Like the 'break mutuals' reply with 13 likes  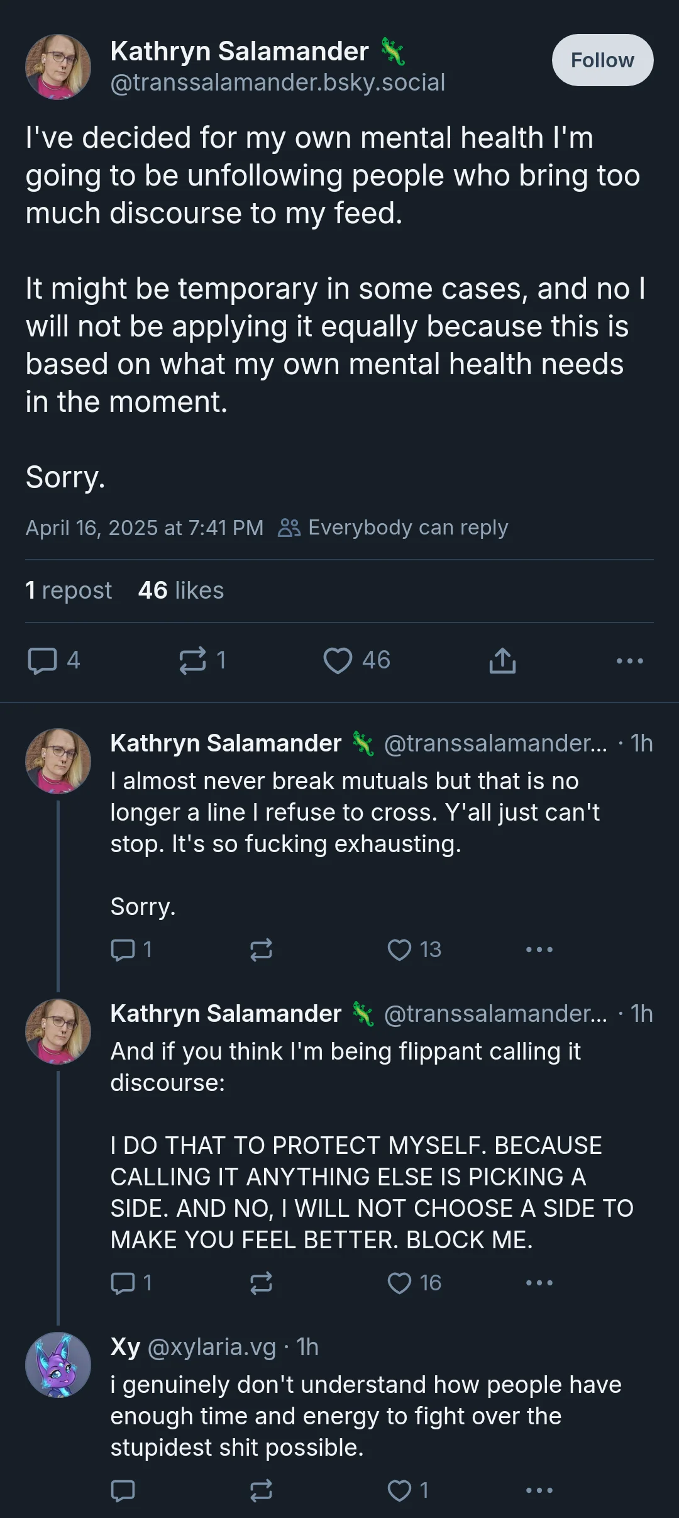click(414, 950)
